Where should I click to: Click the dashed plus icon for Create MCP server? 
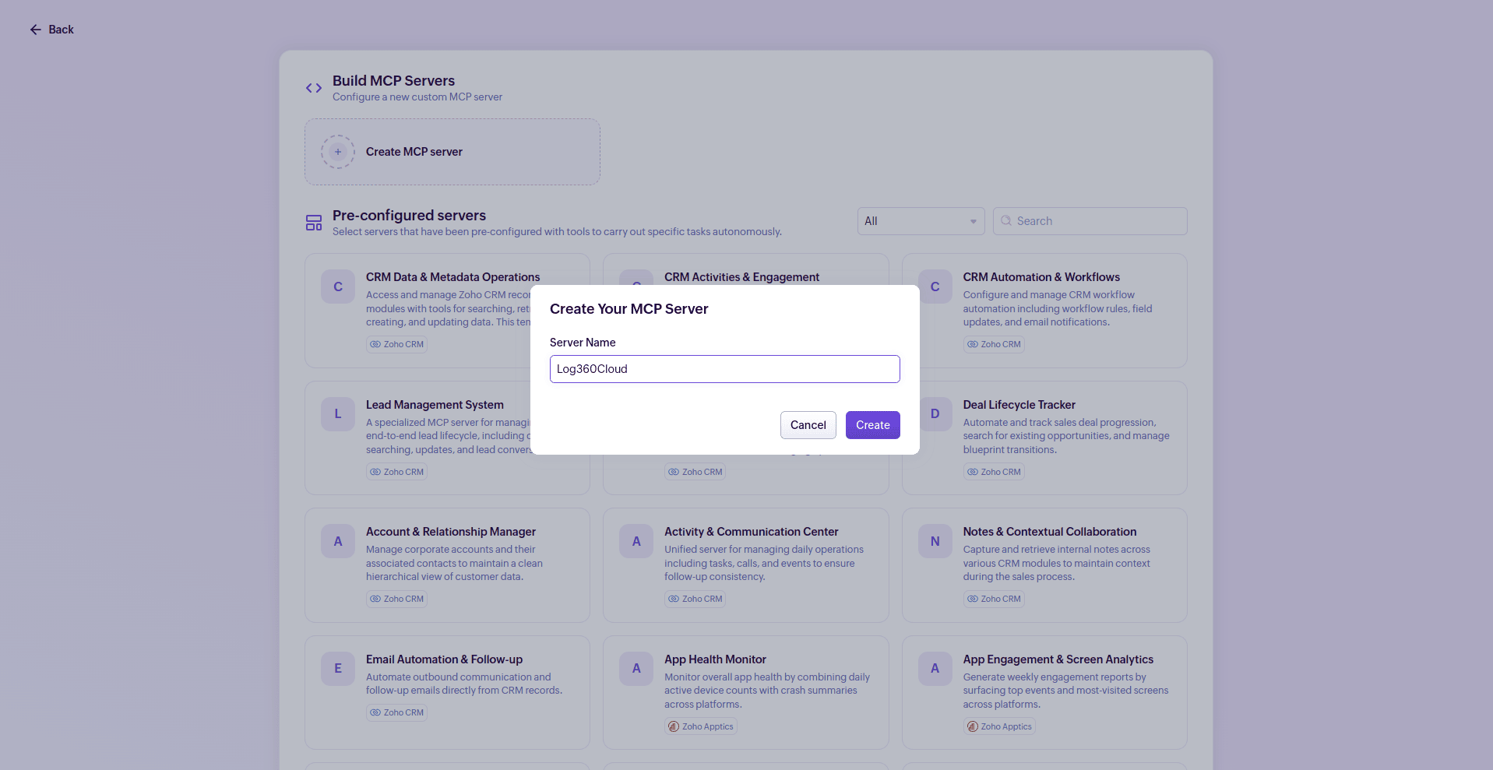[338, 152]
